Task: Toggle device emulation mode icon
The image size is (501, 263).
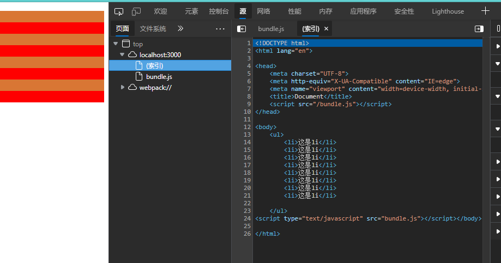Action: (x=136, y=11)
